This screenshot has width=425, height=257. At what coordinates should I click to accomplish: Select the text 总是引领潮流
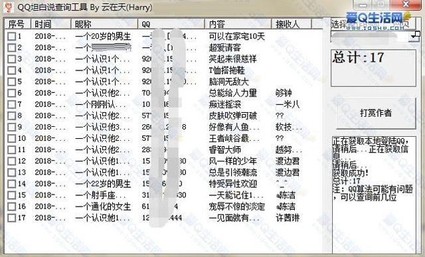[232, 173]
